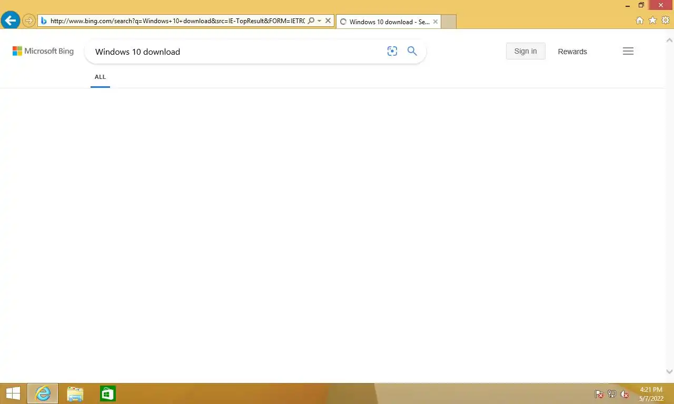Image resolution: width=674 pixels, height=404 pixels.
Task: Restore down the browser window
Action: point(641,5)
